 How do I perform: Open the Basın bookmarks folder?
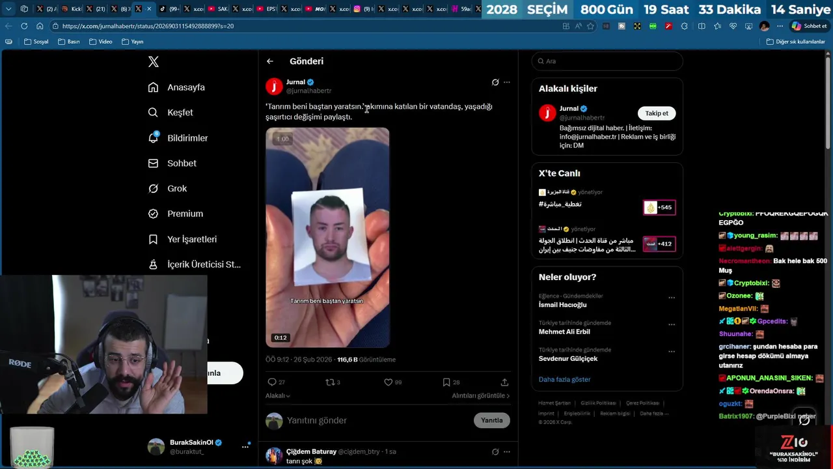[69, 42]
